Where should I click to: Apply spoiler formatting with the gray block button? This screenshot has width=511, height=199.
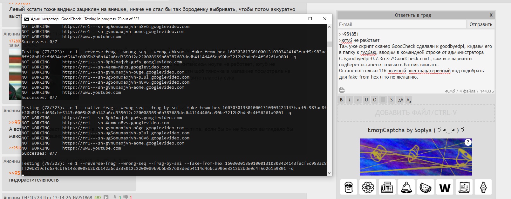pos(383,100)
